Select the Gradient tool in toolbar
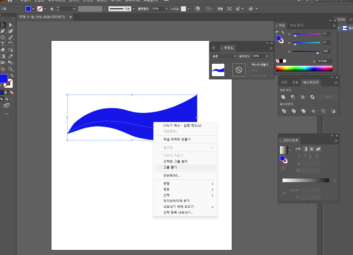This screenshot has height=255, width=353. (x=3, y=56)
